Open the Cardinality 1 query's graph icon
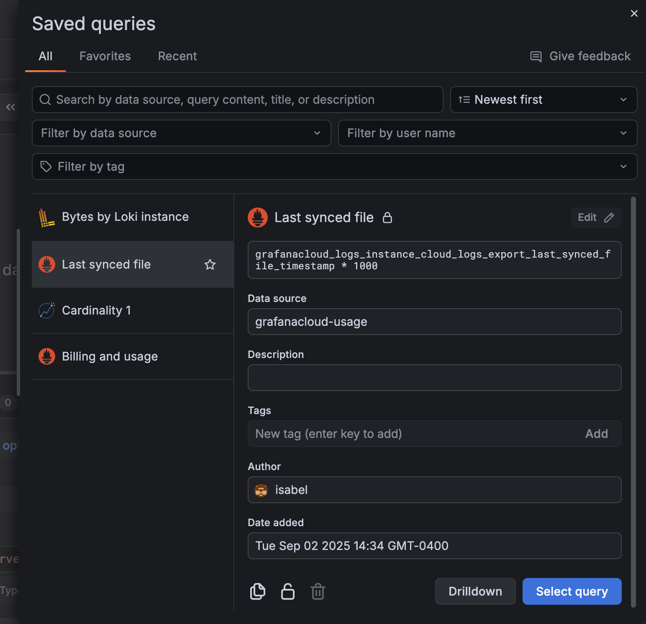Image resolution: width=646 pixels, height=624 pixels. point(46,310)
